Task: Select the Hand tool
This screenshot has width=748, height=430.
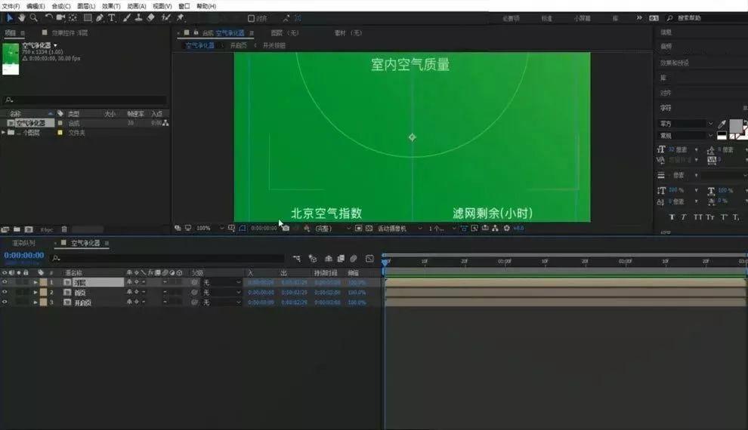Action: coord(21,17)
